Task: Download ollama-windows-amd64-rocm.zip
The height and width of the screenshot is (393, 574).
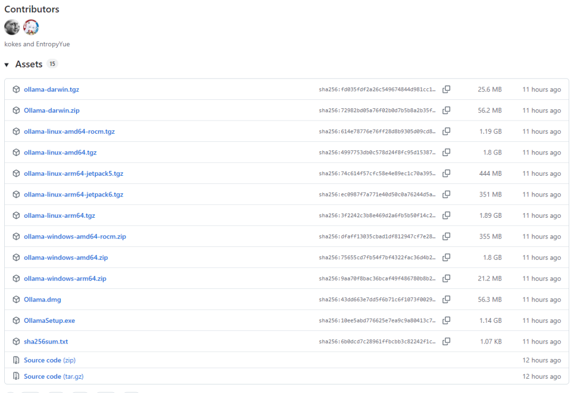Action: coord(75,236)
